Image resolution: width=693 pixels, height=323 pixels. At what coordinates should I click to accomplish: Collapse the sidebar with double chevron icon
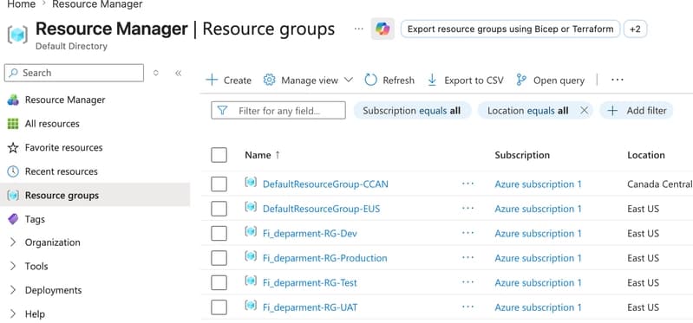click(178, 74)
